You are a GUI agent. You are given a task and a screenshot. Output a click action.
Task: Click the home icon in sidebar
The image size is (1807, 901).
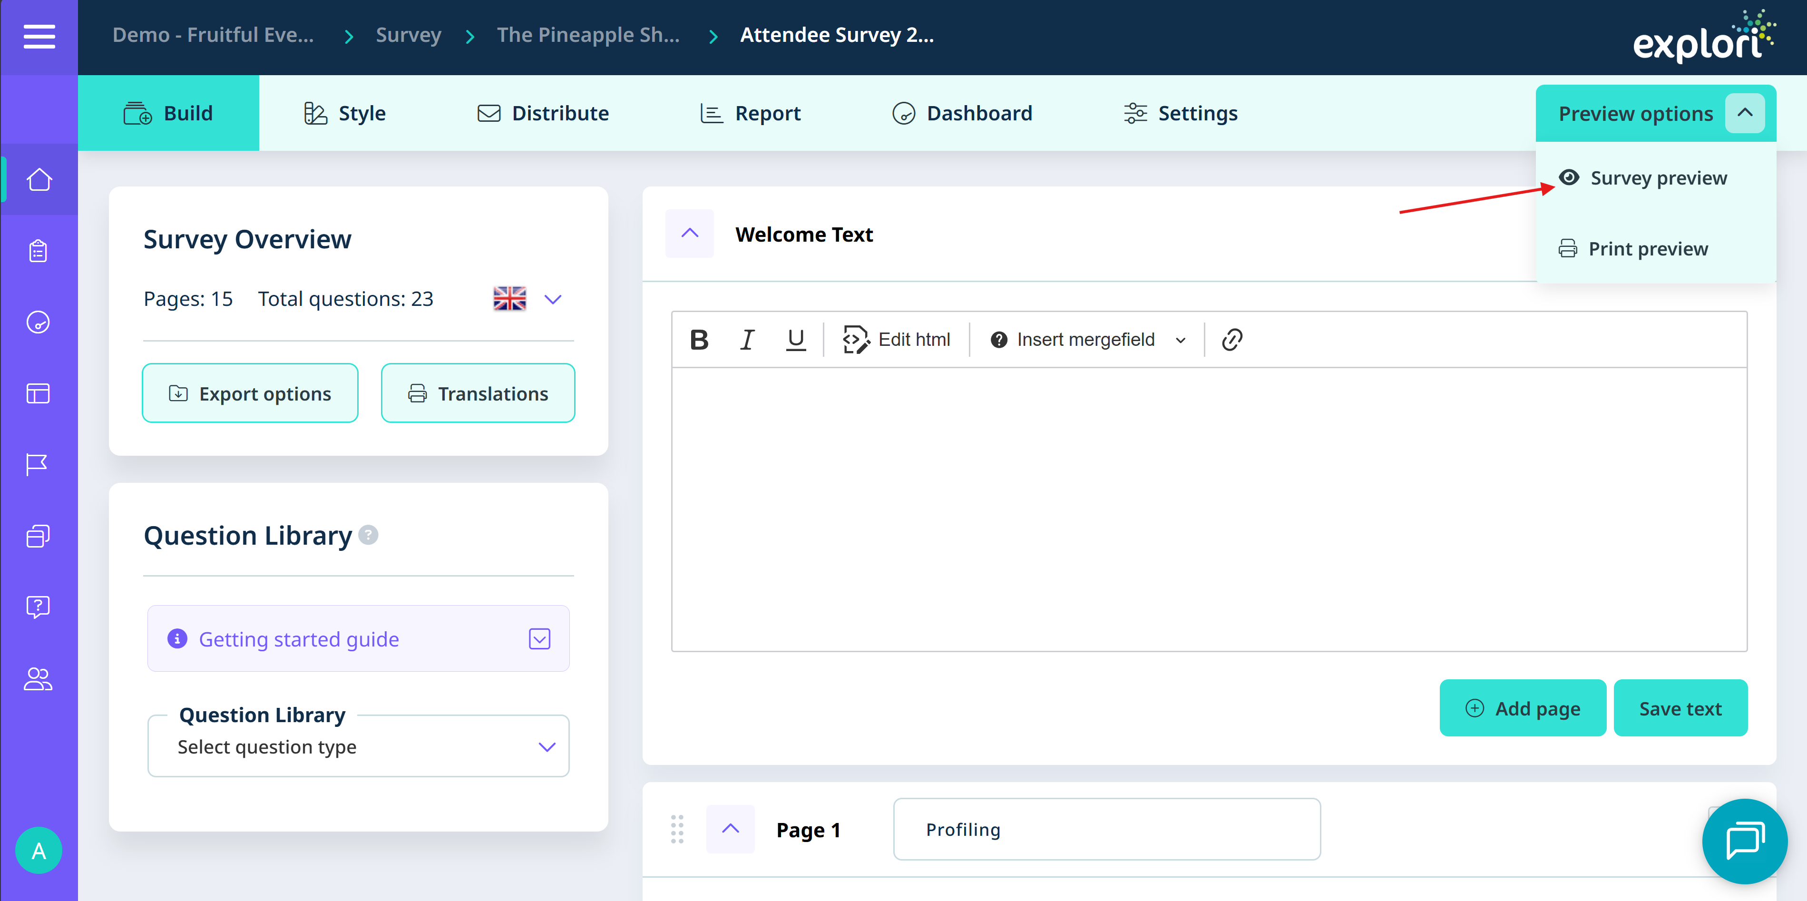tap(39, 180)
